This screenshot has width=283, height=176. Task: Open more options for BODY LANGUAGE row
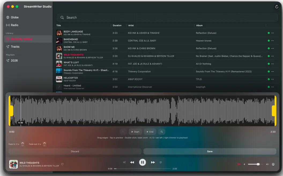pos(272,33)
